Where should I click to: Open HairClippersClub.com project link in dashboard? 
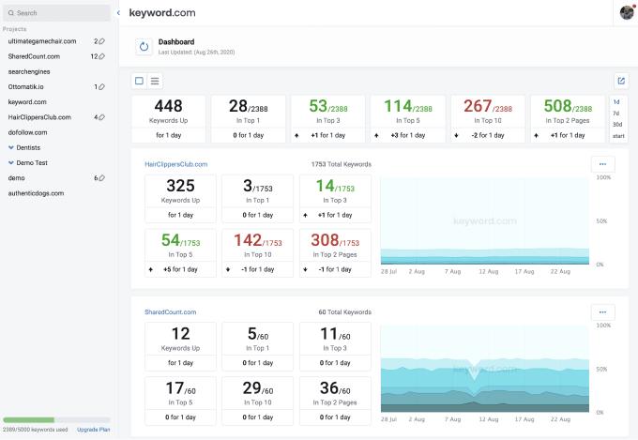[x=175, y=164]
